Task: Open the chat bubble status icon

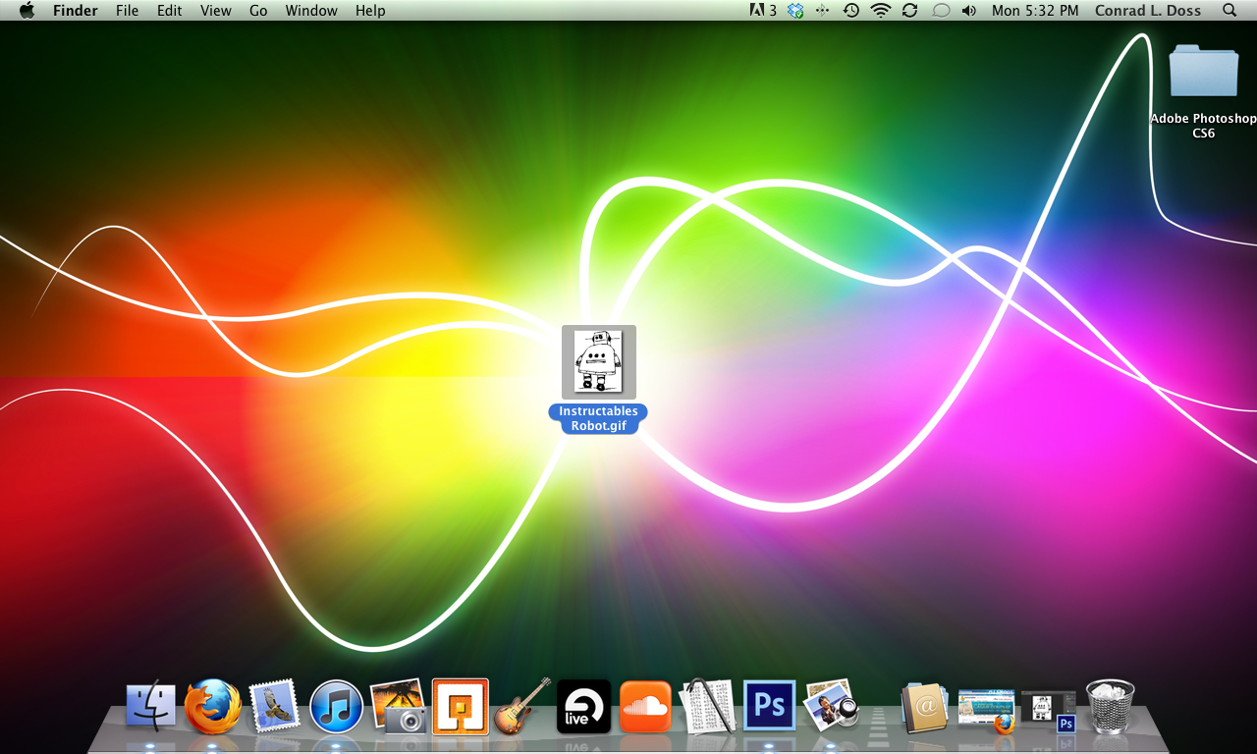Action: pyautogui.click(x=940, y=11)
